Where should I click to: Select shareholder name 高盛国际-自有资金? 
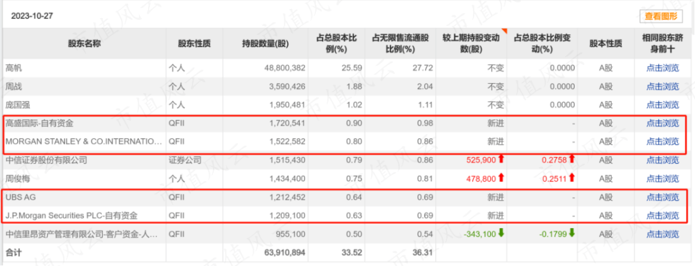(x=39, y=123)
